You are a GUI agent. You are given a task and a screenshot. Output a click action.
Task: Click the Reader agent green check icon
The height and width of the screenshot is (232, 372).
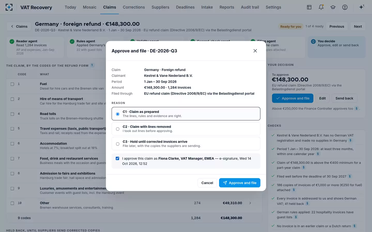12,42
